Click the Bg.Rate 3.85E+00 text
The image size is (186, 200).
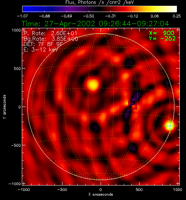click(x=51, y=39)
